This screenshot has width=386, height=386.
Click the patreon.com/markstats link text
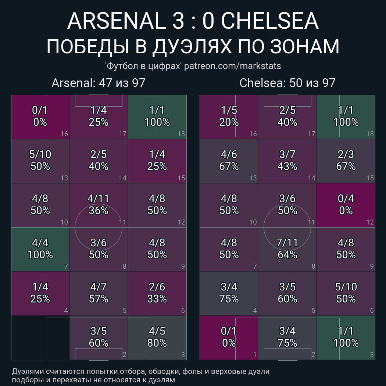pyautogui.click(x=232, y=66)
